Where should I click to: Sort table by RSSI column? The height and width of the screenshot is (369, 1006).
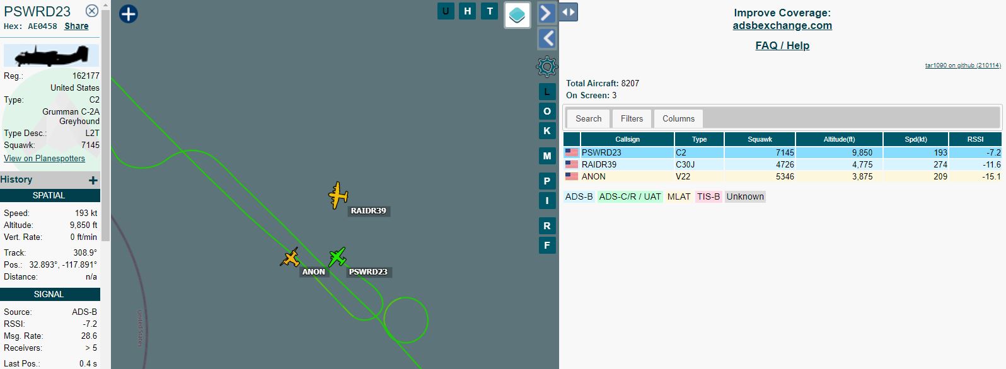[975, 139]
